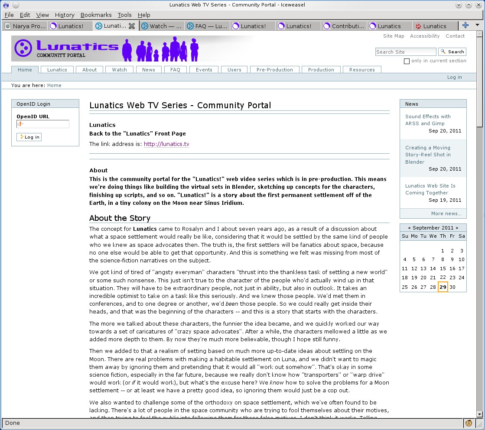Screen dimensions: 485x430
Task: Go to the previous month in the calendar
Action: pyautogui.click(x=409, y=228)
